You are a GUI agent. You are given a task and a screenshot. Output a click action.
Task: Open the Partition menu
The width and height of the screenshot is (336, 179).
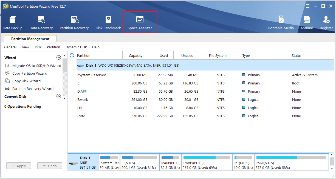pyautogui.click(x=53, y=47)
